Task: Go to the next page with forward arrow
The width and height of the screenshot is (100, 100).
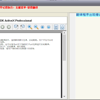Action: coord(9,27)
